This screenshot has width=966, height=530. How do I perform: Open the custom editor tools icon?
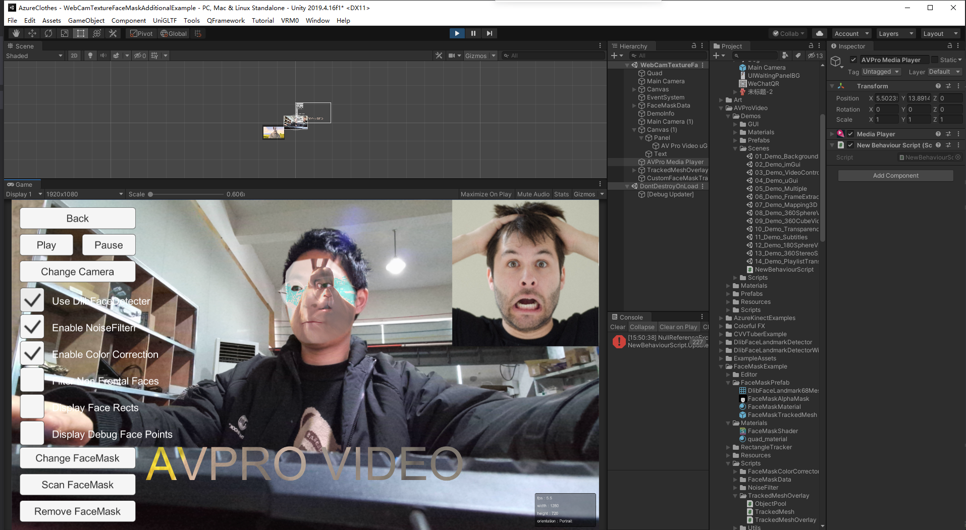(113, 33)
